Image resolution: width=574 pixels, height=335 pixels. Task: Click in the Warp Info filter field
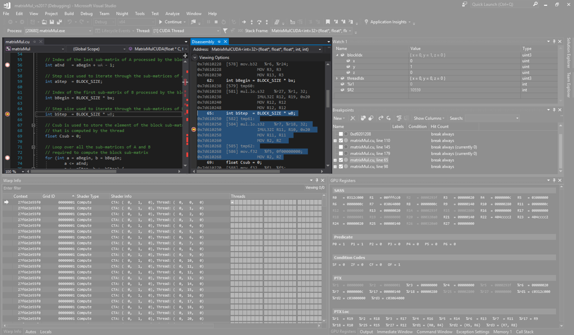click(x=152, y=188)
